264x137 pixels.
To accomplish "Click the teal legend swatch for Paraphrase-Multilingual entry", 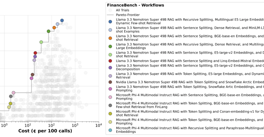I will [110, 130].
